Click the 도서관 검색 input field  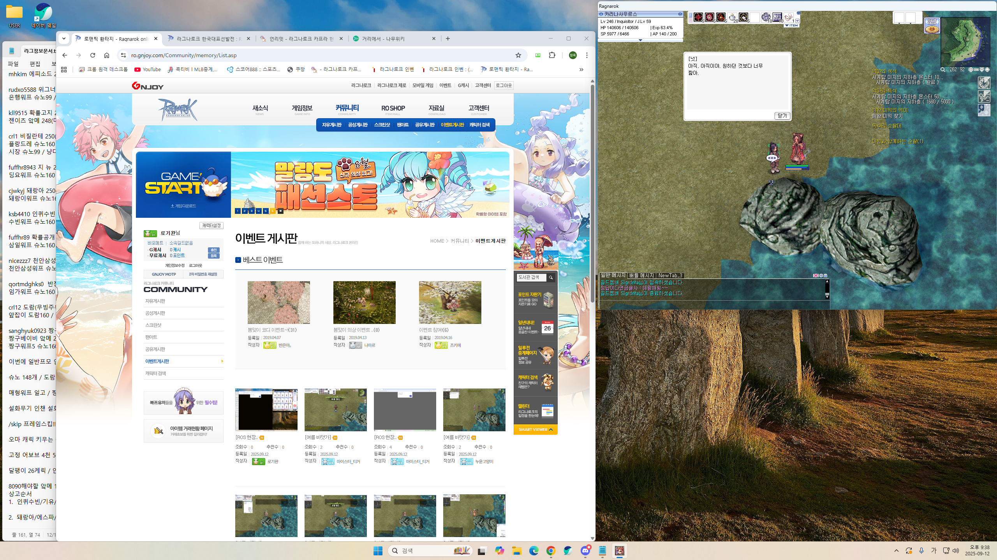(531, 277)
